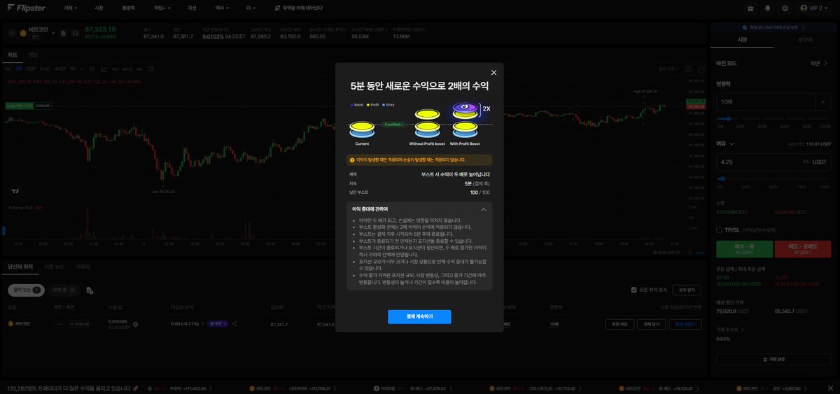Click the history icon beside the 보류 중 filter
The width and height of the screenshot is (840, 394).
[x=89, y=290]
